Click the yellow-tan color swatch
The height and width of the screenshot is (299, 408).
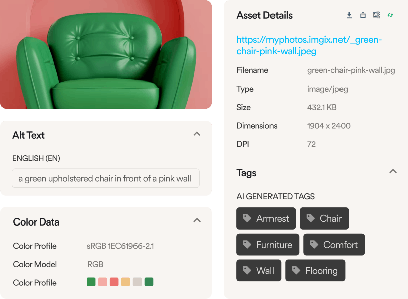coord(126,282)
